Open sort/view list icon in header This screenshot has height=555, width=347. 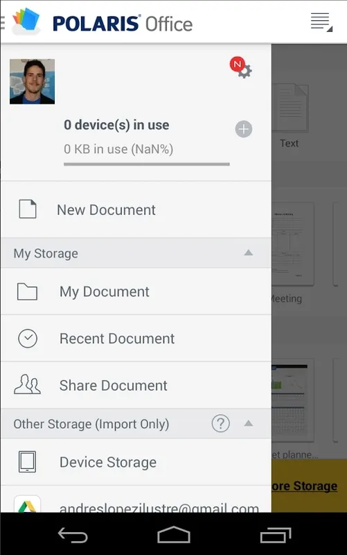click(321, 22)
